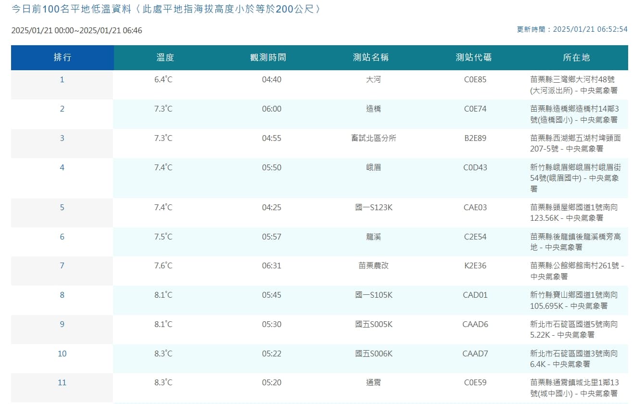Select station name 國五S005K
Viewport: 632px width, 404px height.
point(374,324)
